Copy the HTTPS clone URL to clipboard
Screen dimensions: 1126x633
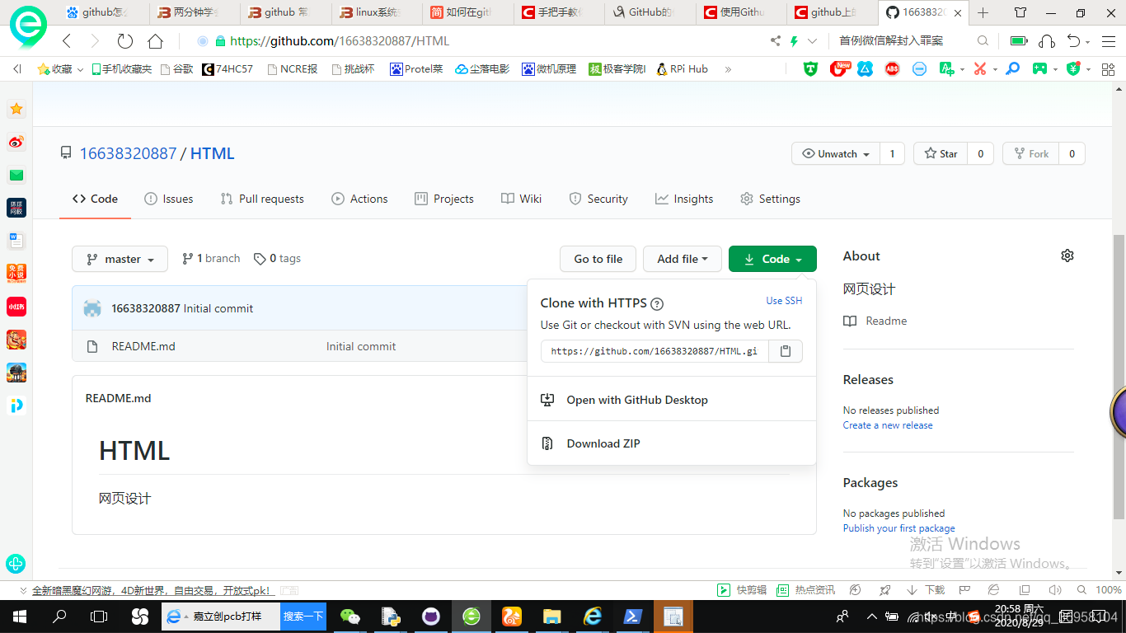(x=786, y=351)
